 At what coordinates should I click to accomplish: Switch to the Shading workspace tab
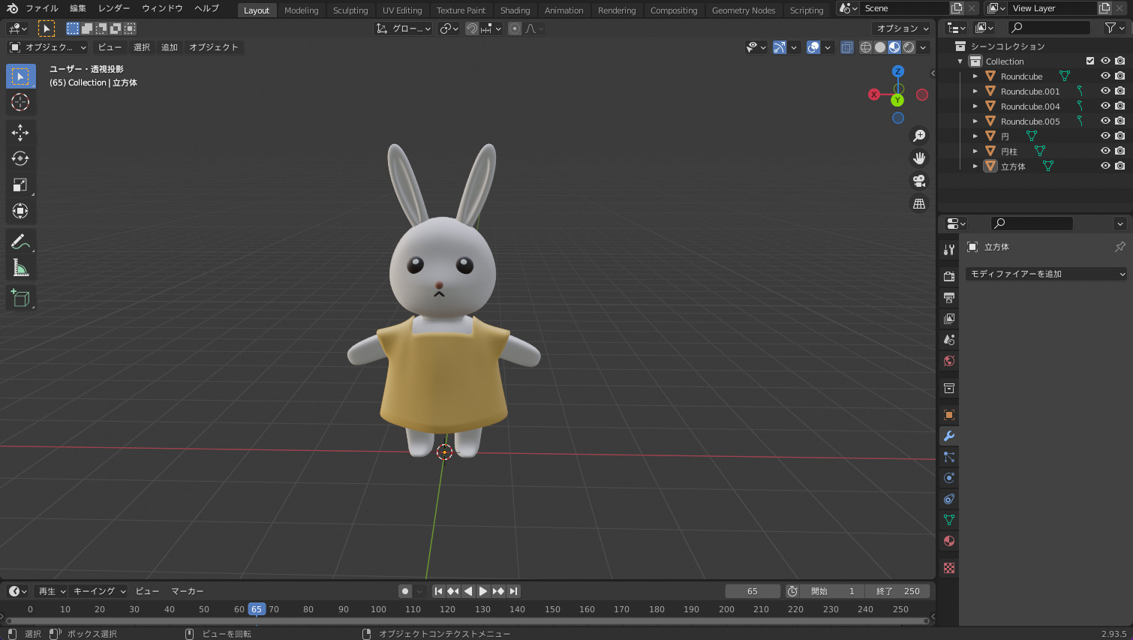point(515,10)
